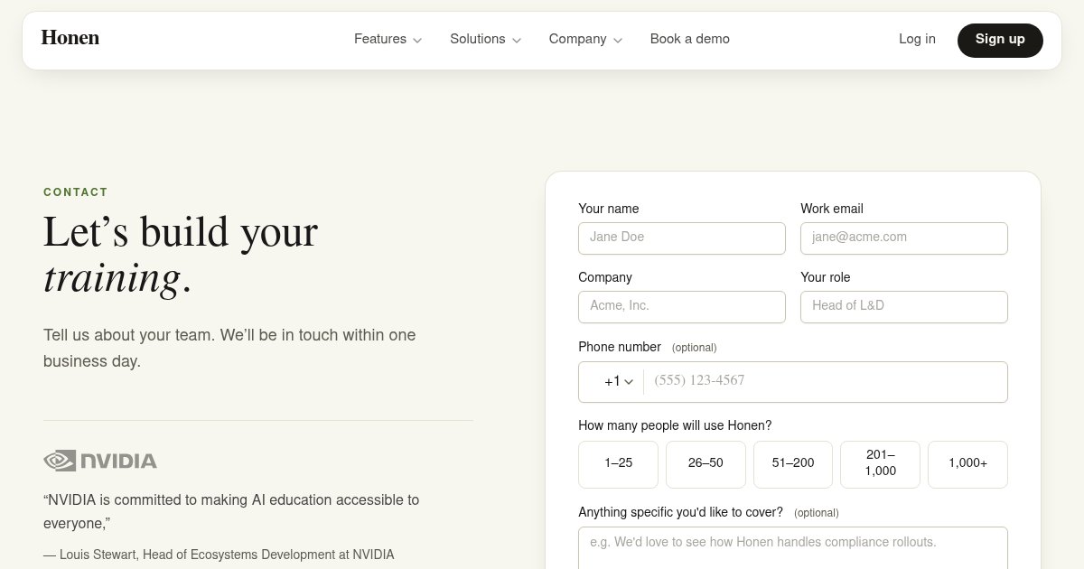
Task: Expand the Solutions chevron arrow
Action: [517, 40]
